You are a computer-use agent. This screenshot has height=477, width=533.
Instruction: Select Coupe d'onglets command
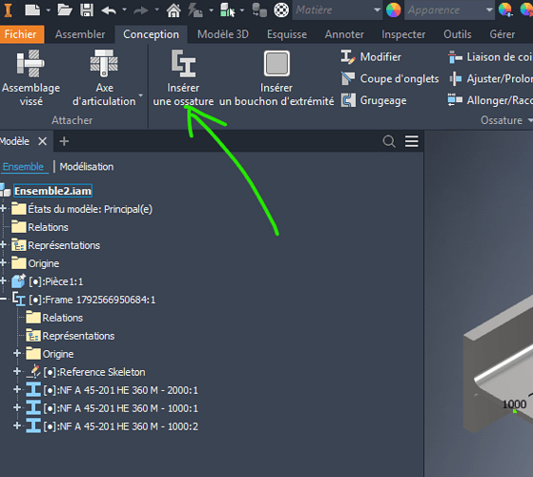[390, 79]
